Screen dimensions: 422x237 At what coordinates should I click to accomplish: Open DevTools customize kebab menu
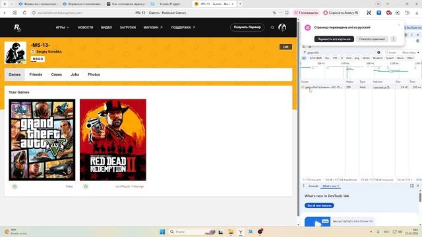411,35
